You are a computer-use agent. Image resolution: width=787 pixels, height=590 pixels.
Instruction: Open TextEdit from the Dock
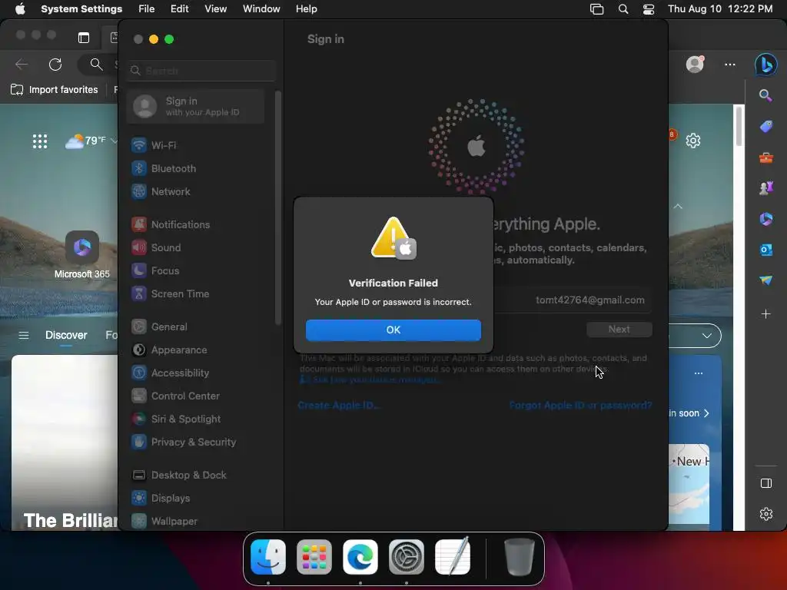(453, 557)
